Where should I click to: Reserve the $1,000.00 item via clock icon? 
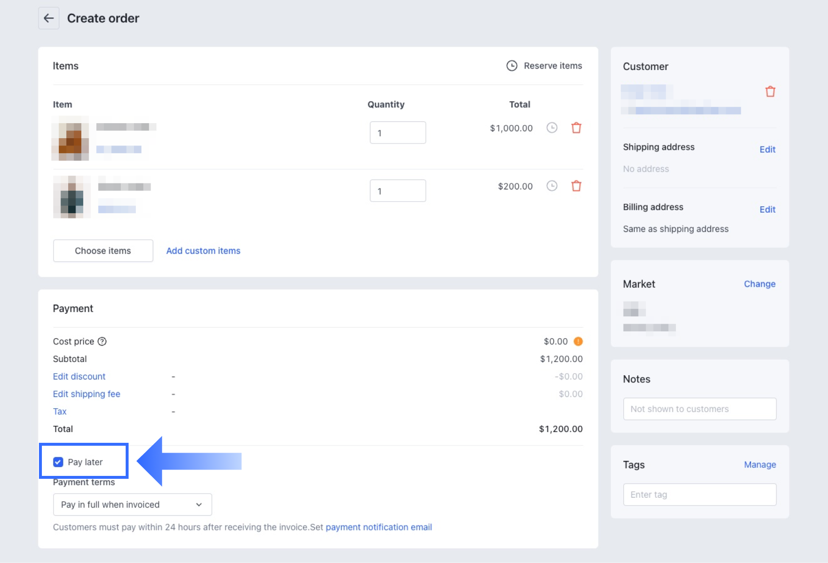click(x=551, y=128)
